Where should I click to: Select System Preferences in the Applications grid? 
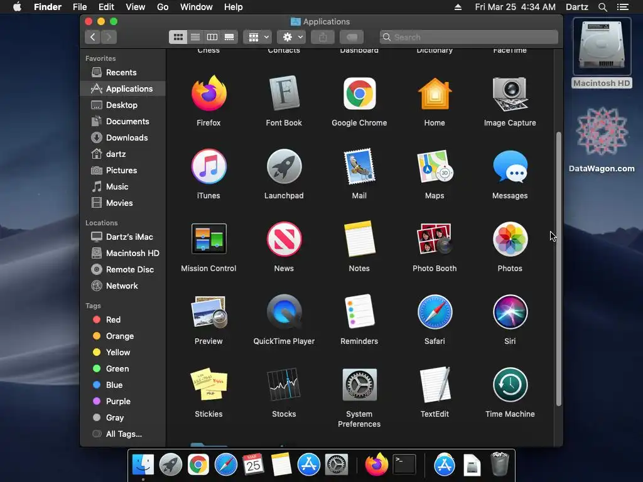[x=359, y=385]
